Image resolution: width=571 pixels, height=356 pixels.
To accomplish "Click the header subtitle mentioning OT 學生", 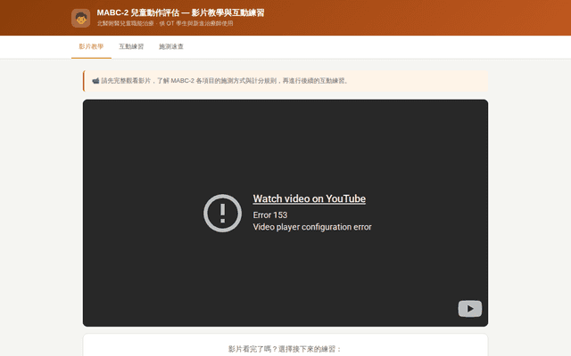I will click(x=165, y=23).
